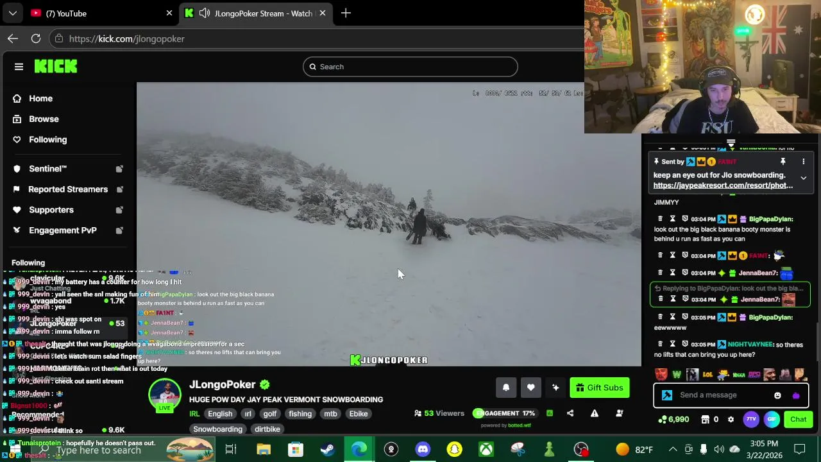821x462 pixels.
Task: Click the 53 Viewers count
Action: click(x=440, y=413)
